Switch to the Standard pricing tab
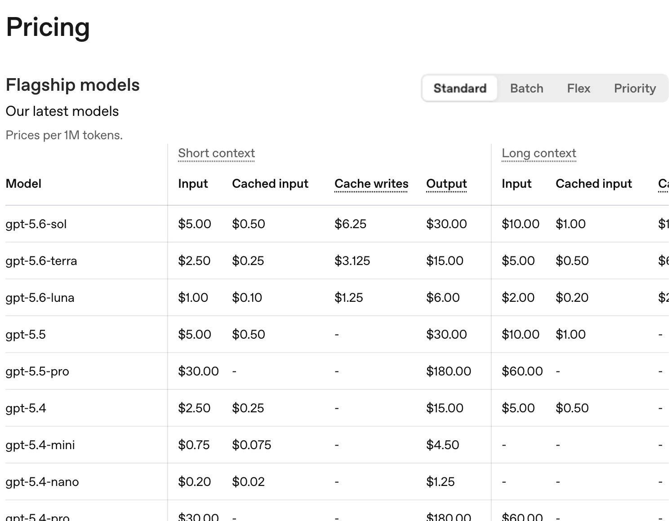 [x=460, y=88]
